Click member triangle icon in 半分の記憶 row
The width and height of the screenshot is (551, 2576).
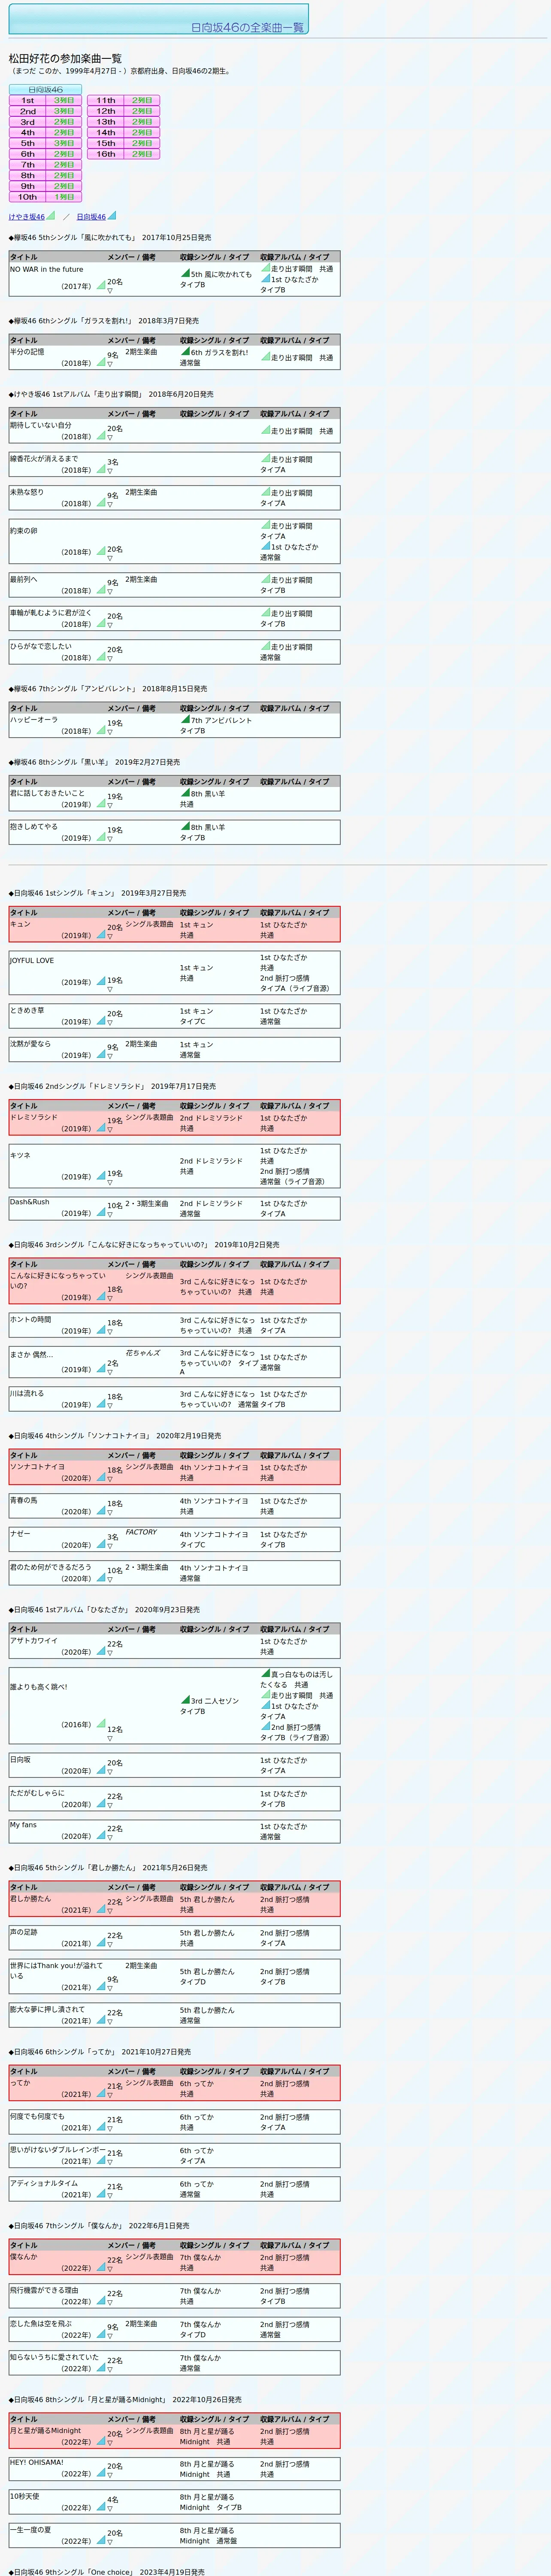coord(101,362)
